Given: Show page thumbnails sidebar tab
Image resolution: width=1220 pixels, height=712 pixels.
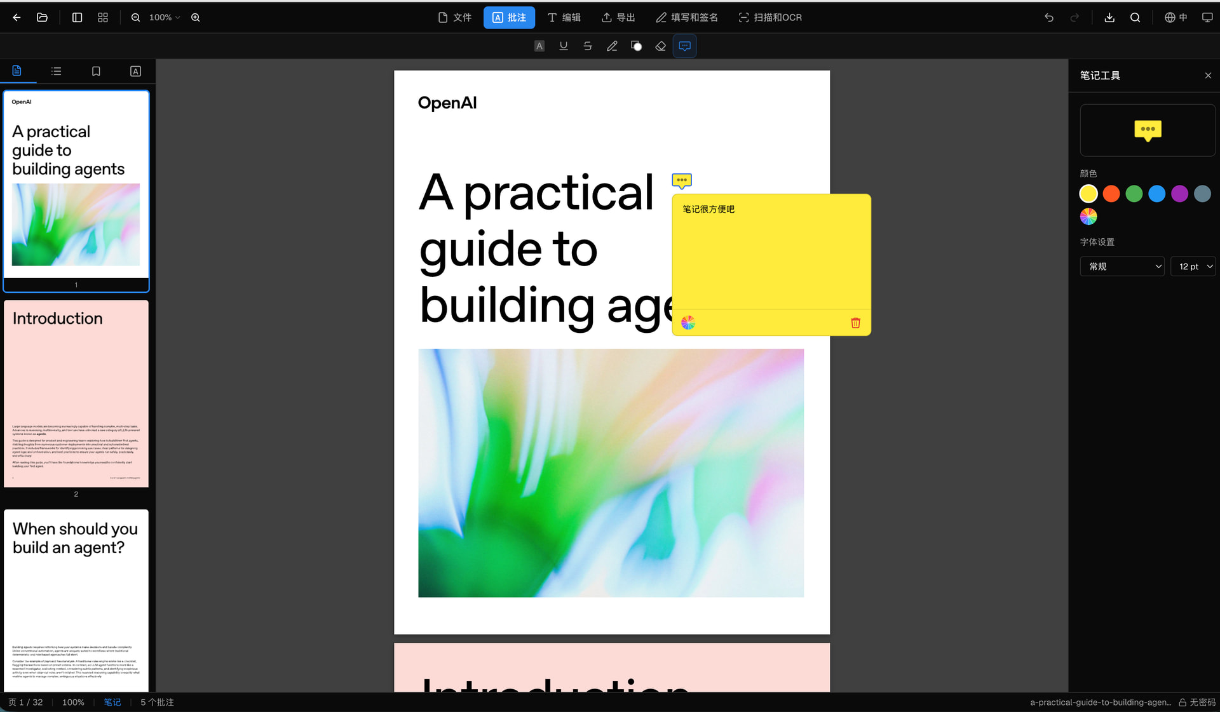Looking at the screenshot, I should tap(17, 71).
